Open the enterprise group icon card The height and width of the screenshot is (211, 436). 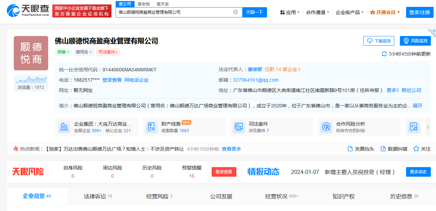click(x=64, y=127)
